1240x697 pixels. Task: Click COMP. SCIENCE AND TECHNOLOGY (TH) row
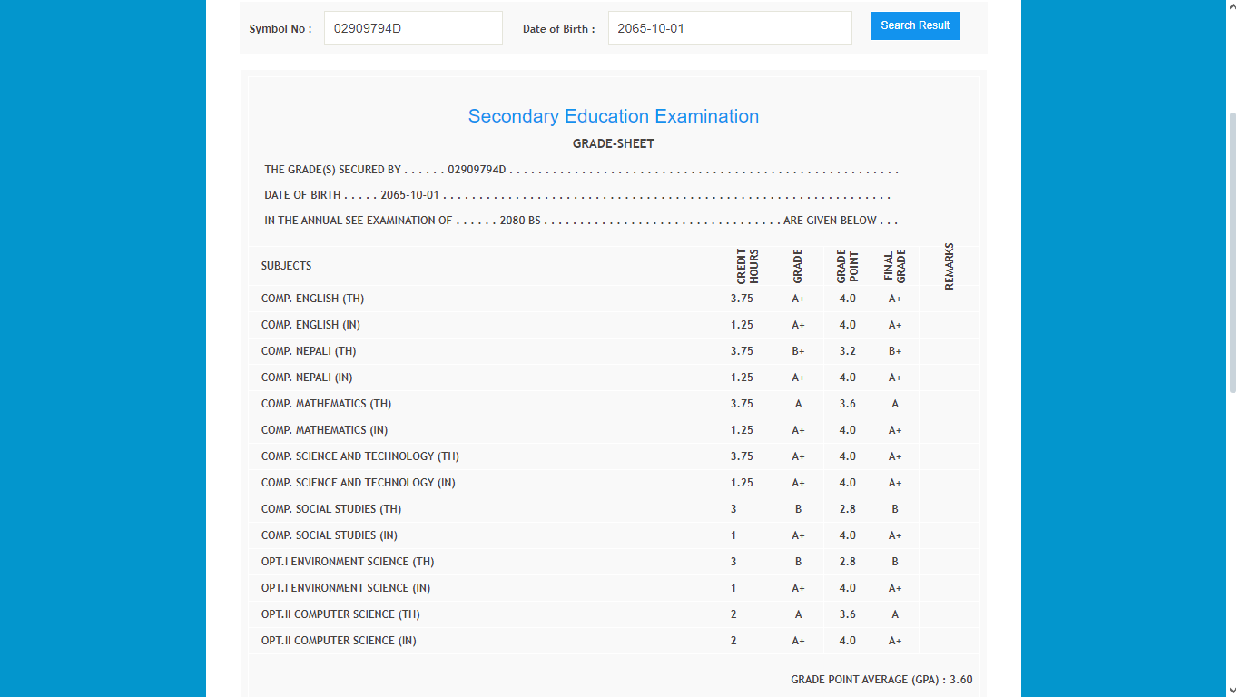click(x=359, y=456)
